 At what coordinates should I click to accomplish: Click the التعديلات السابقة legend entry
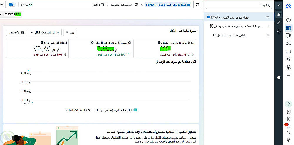[78, 110]
